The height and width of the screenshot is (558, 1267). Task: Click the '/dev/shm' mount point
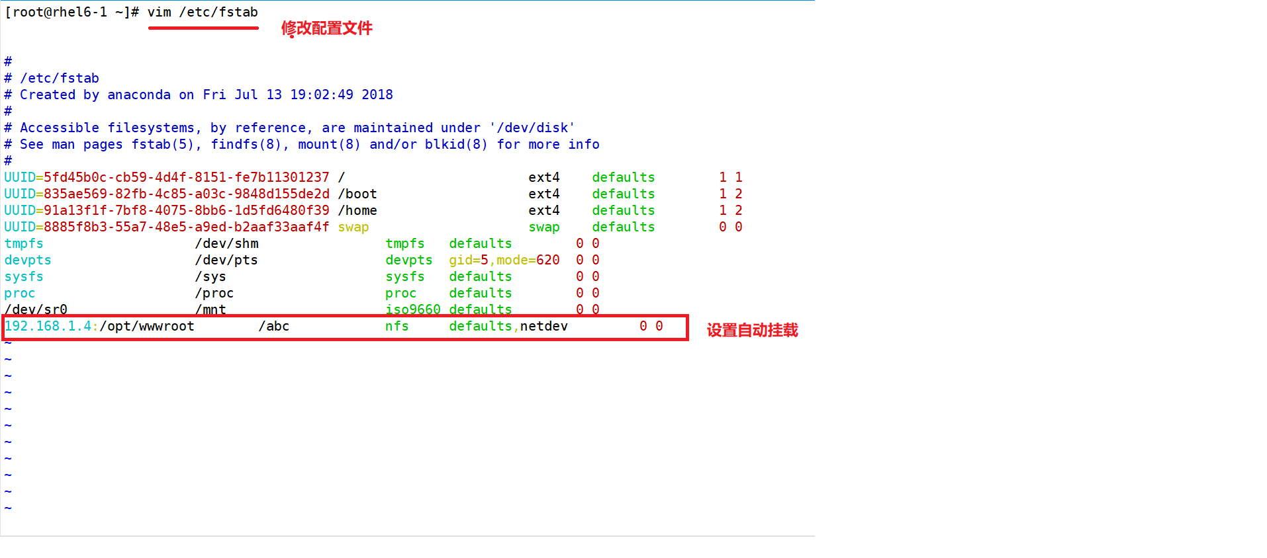click(226, 244)
